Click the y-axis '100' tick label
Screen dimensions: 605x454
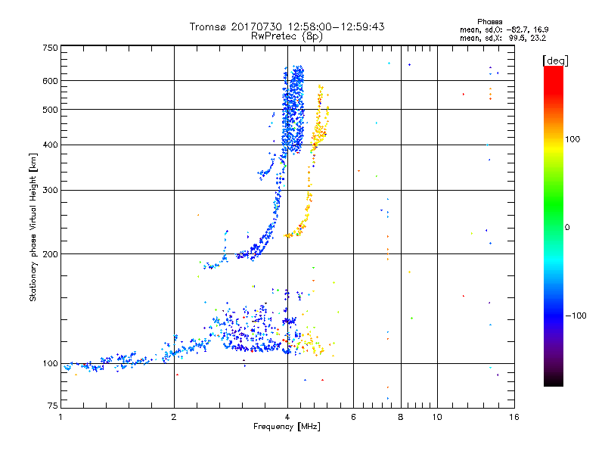(x=50, y=363)
